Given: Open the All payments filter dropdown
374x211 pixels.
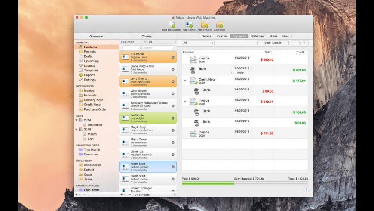Looking at the screenshot, I should click(x=198, y=43).
